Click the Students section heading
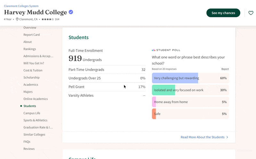The width and height of the screenshot is (256, 159). 78,37
